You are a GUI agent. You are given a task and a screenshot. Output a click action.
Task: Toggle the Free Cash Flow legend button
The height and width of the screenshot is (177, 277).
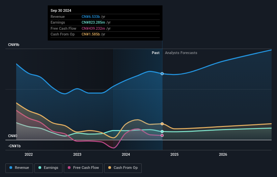click(x=83, y=168)
